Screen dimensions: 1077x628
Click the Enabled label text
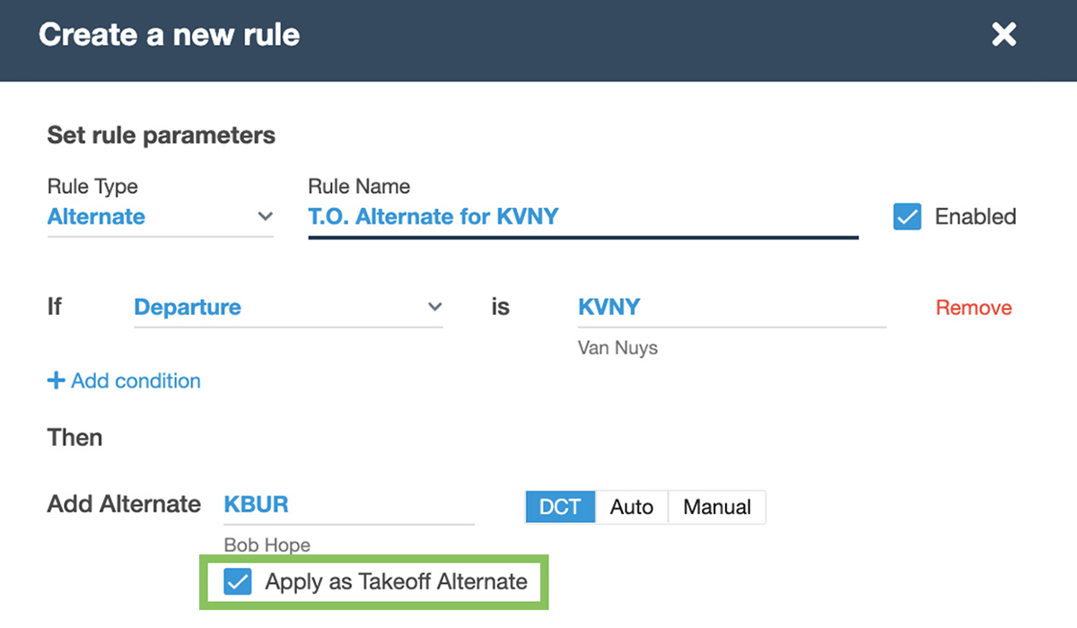975,217
